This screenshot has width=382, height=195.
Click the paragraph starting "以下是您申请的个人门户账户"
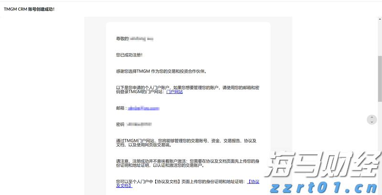pyautogui.click(x=188, y=90)
